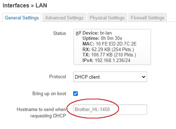Image resolution: width=176 pixels, height=129 pixels.
Task: Click the Status field label
Action: 59,33
